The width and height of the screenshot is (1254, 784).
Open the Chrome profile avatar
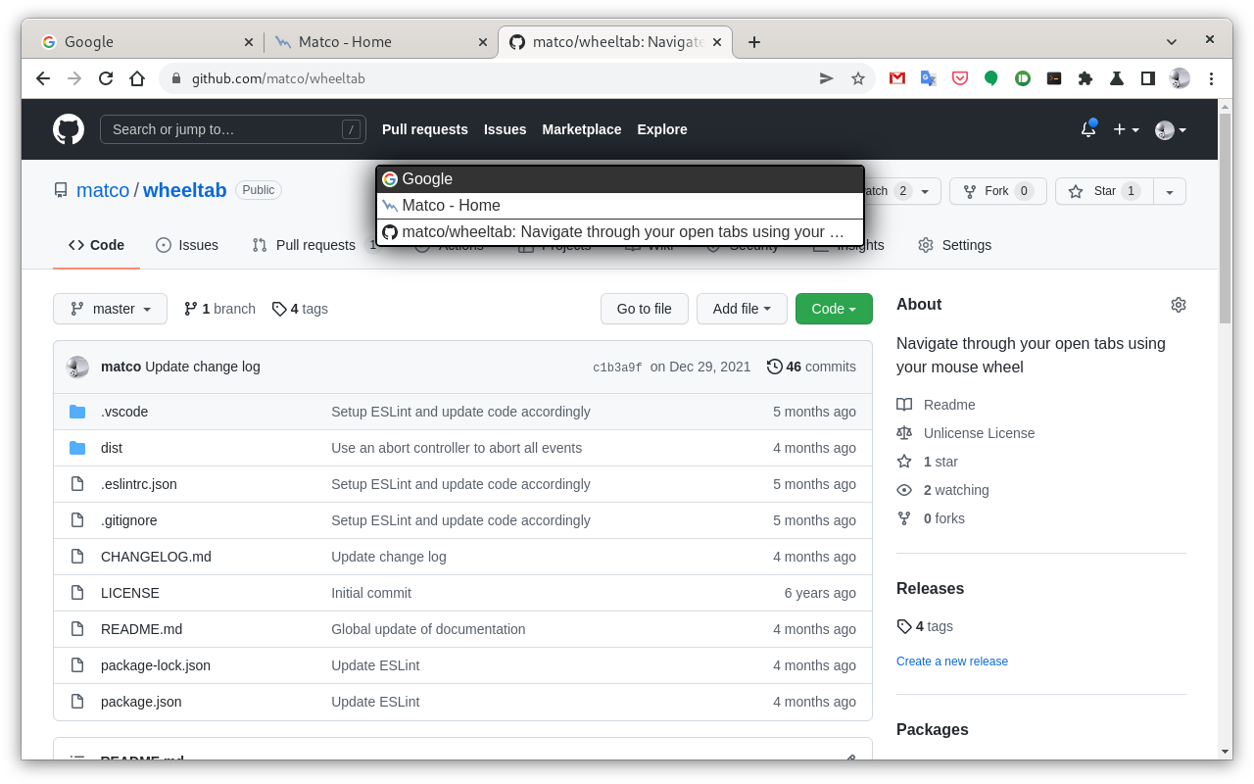coord(1180,78)
